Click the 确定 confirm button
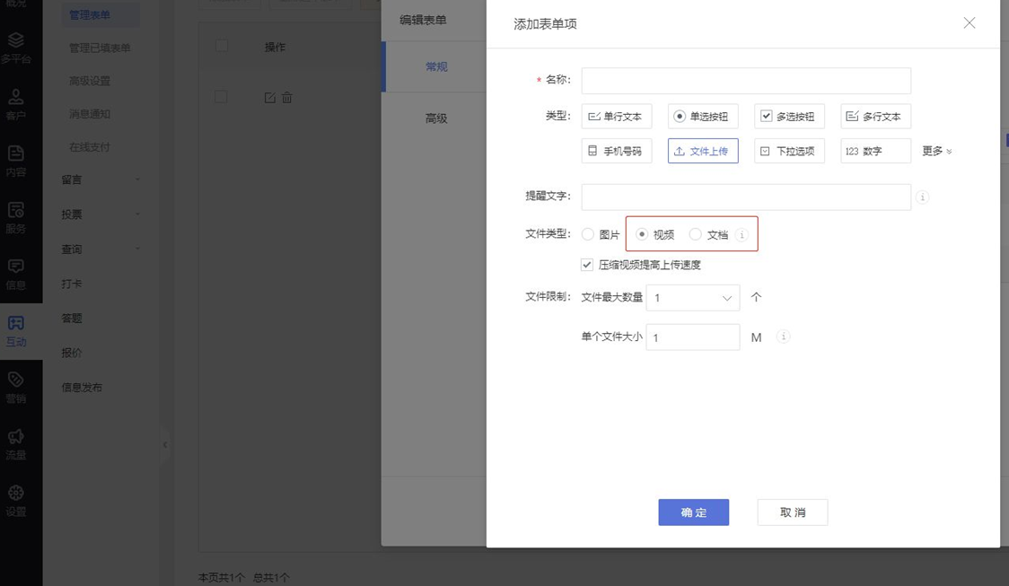 694,512
